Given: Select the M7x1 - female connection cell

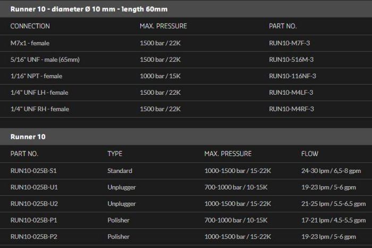Looking at the screenshot, I should pos(30,43).
